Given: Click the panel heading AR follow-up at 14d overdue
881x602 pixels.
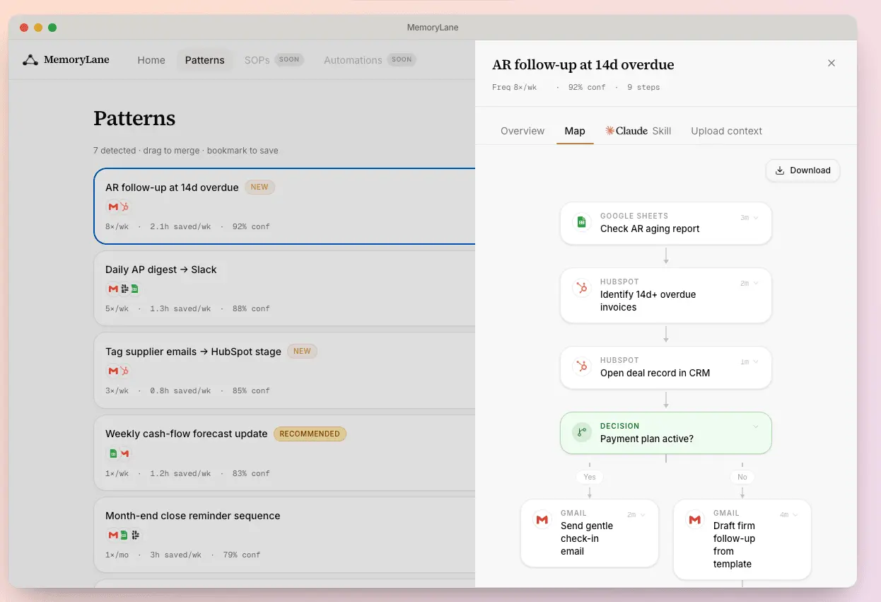Looking at the screenshot, I should click(583, 65).
